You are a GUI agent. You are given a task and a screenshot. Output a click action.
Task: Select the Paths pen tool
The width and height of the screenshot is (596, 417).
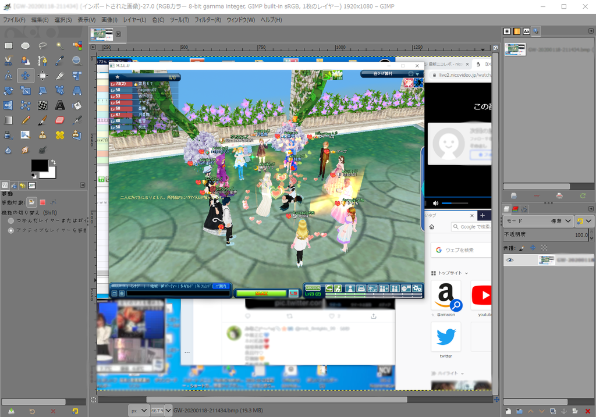tap(42, 60)
